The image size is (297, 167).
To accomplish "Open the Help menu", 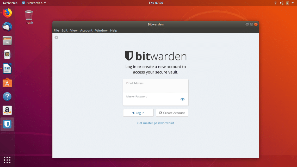I will [x=114, y=30].
